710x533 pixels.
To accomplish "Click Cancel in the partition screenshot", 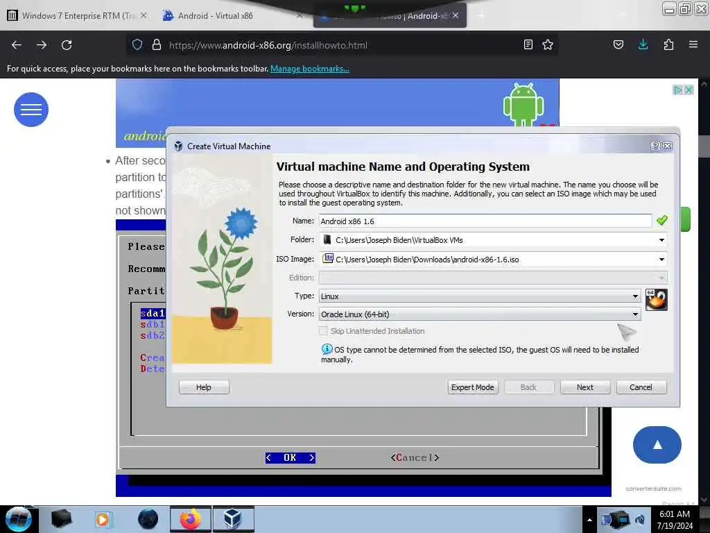I will tap(415, 458).
